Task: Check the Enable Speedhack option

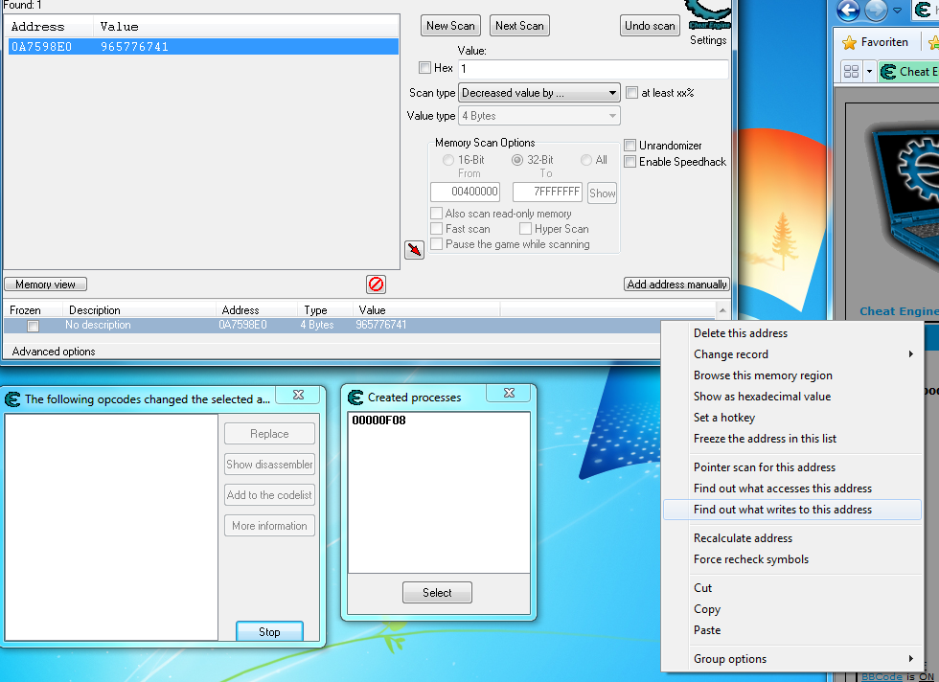Action: (x=630, y=162)
